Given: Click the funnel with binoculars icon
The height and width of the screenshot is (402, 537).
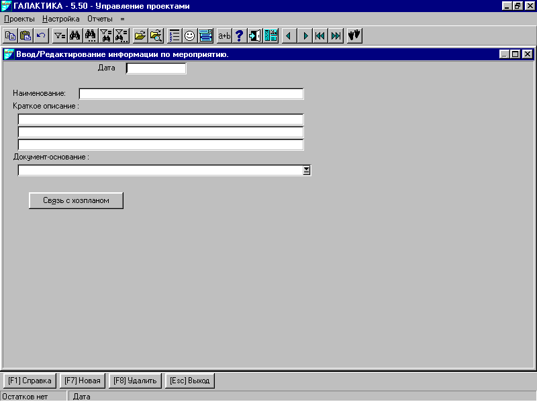Looking at the screenshot, I should pyautogui.click(x=106, y=36).
